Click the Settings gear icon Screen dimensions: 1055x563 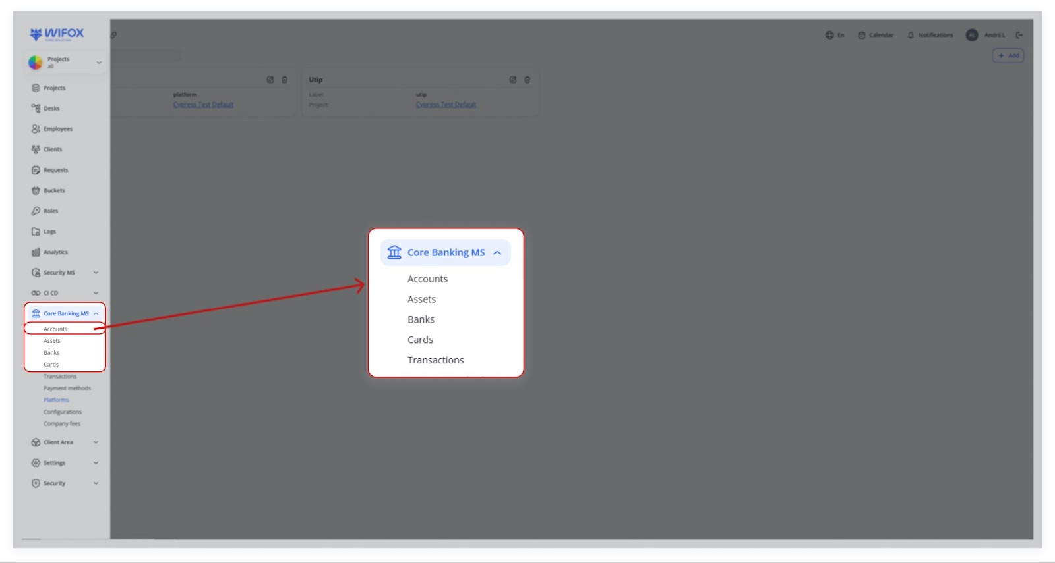pyautogui.click(x=36, y=463)
